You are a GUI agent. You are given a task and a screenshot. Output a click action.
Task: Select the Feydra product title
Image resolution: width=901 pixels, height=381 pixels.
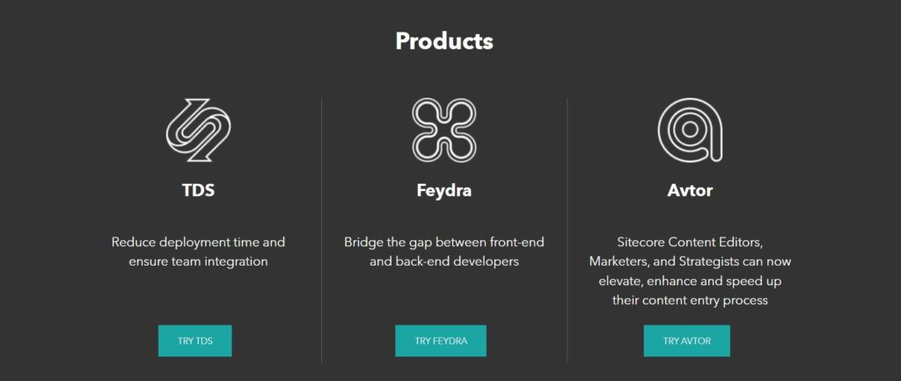point(444,190)
